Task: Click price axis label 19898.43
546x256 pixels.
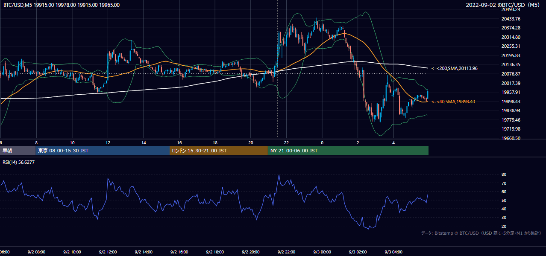Action: coord(511,102)
